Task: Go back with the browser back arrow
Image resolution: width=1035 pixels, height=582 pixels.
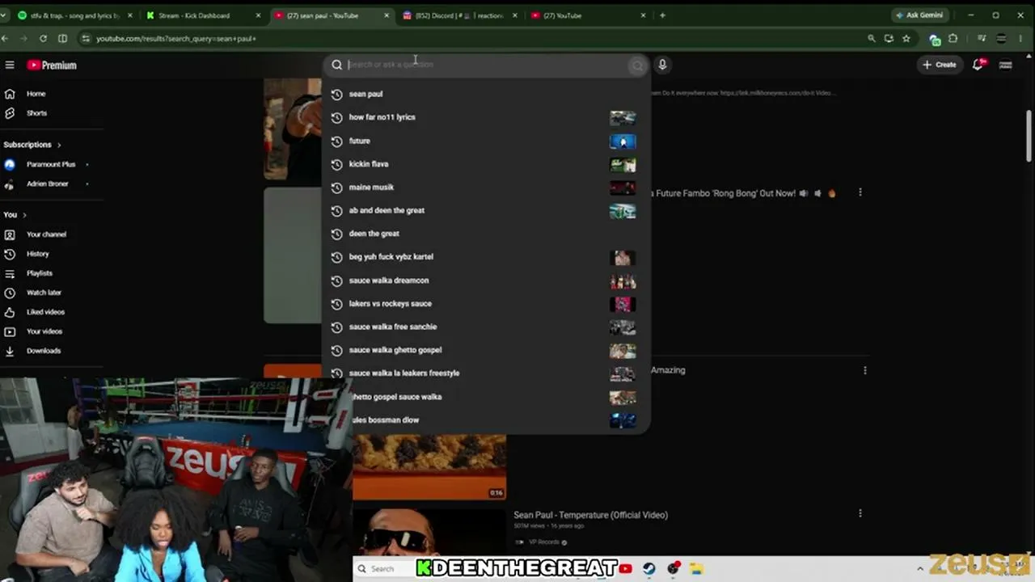Action: tap(5, 38)
